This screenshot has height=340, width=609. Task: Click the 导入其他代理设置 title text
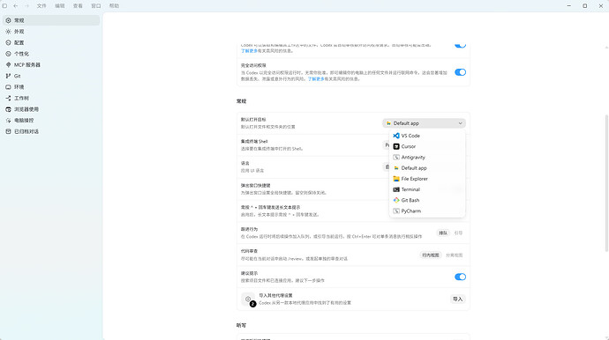[x=275, y=295]
